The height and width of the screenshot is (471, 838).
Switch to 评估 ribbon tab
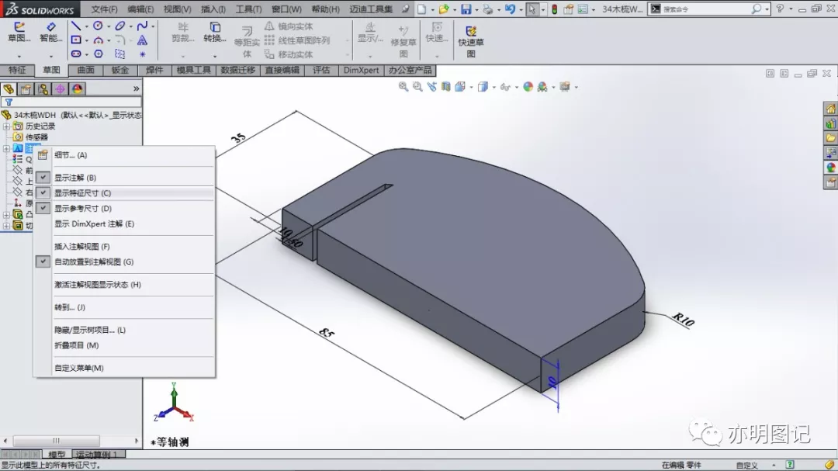point(321,70)
